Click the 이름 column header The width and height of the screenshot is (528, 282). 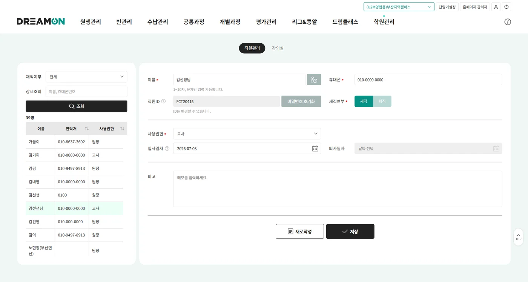coord(41,129)
